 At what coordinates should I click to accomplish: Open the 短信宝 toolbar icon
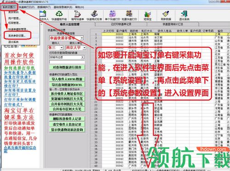coord(148,14)
